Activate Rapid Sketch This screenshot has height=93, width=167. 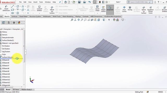(x=103, y=9)
